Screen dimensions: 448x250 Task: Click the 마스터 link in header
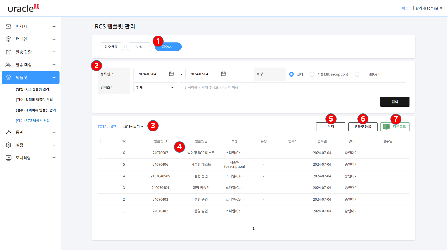[407, 8]
